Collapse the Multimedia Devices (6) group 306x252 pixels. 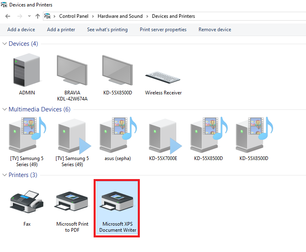[x=4, y=109]
